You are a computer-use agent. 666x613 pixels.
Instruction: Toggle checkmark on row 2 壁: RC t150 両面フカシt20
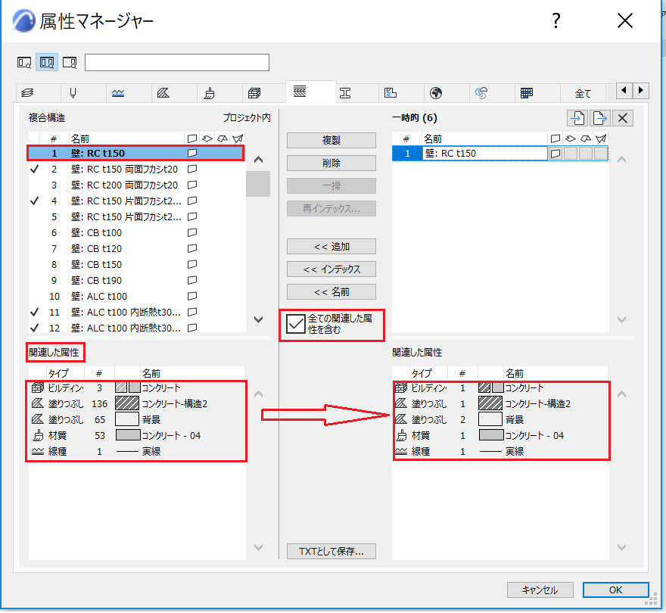[x=34, y=169]
